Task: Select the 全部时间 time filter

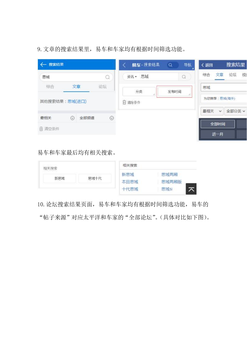Action: coord(218,124)
